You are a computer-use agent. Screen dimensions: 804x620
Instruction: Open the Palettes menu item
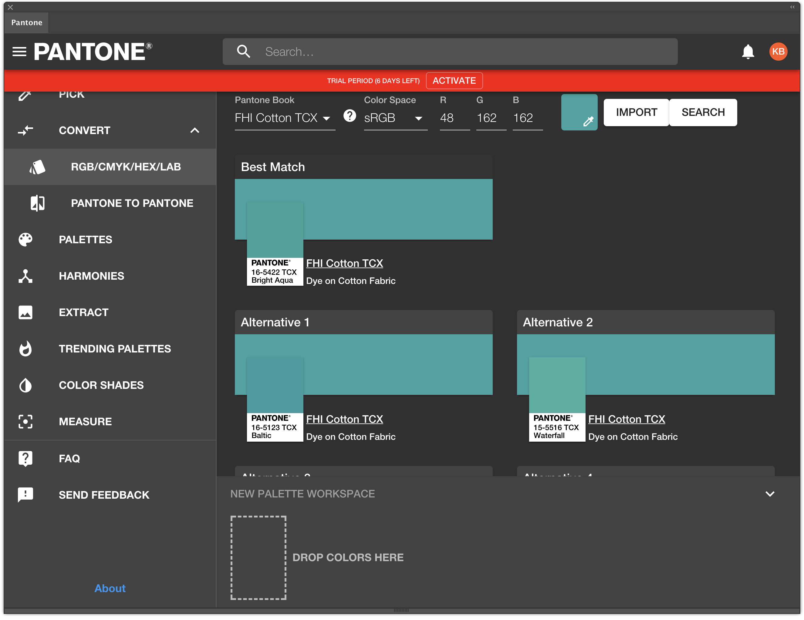pos(110,240)
